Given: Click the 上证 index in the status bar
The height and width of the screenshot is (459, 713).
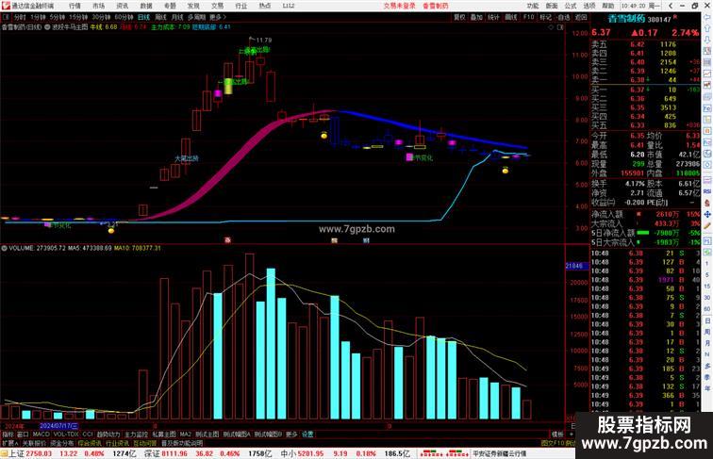Looking at the screenshot, I should (x=16, y=453).
